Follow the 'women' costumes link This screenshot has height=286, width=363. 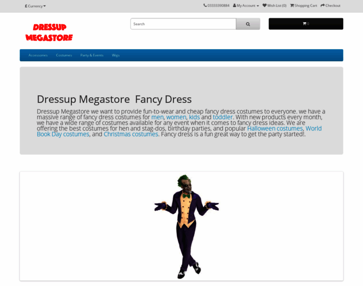tap(176, 117)
